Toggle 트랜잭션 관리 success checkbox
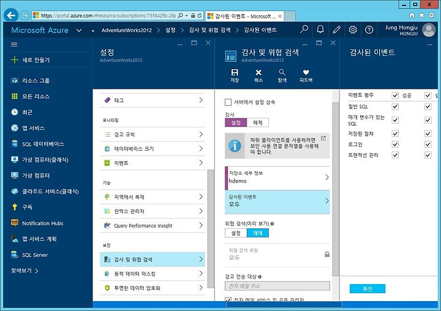Screen dimensions: 441x311 [395, 155]
